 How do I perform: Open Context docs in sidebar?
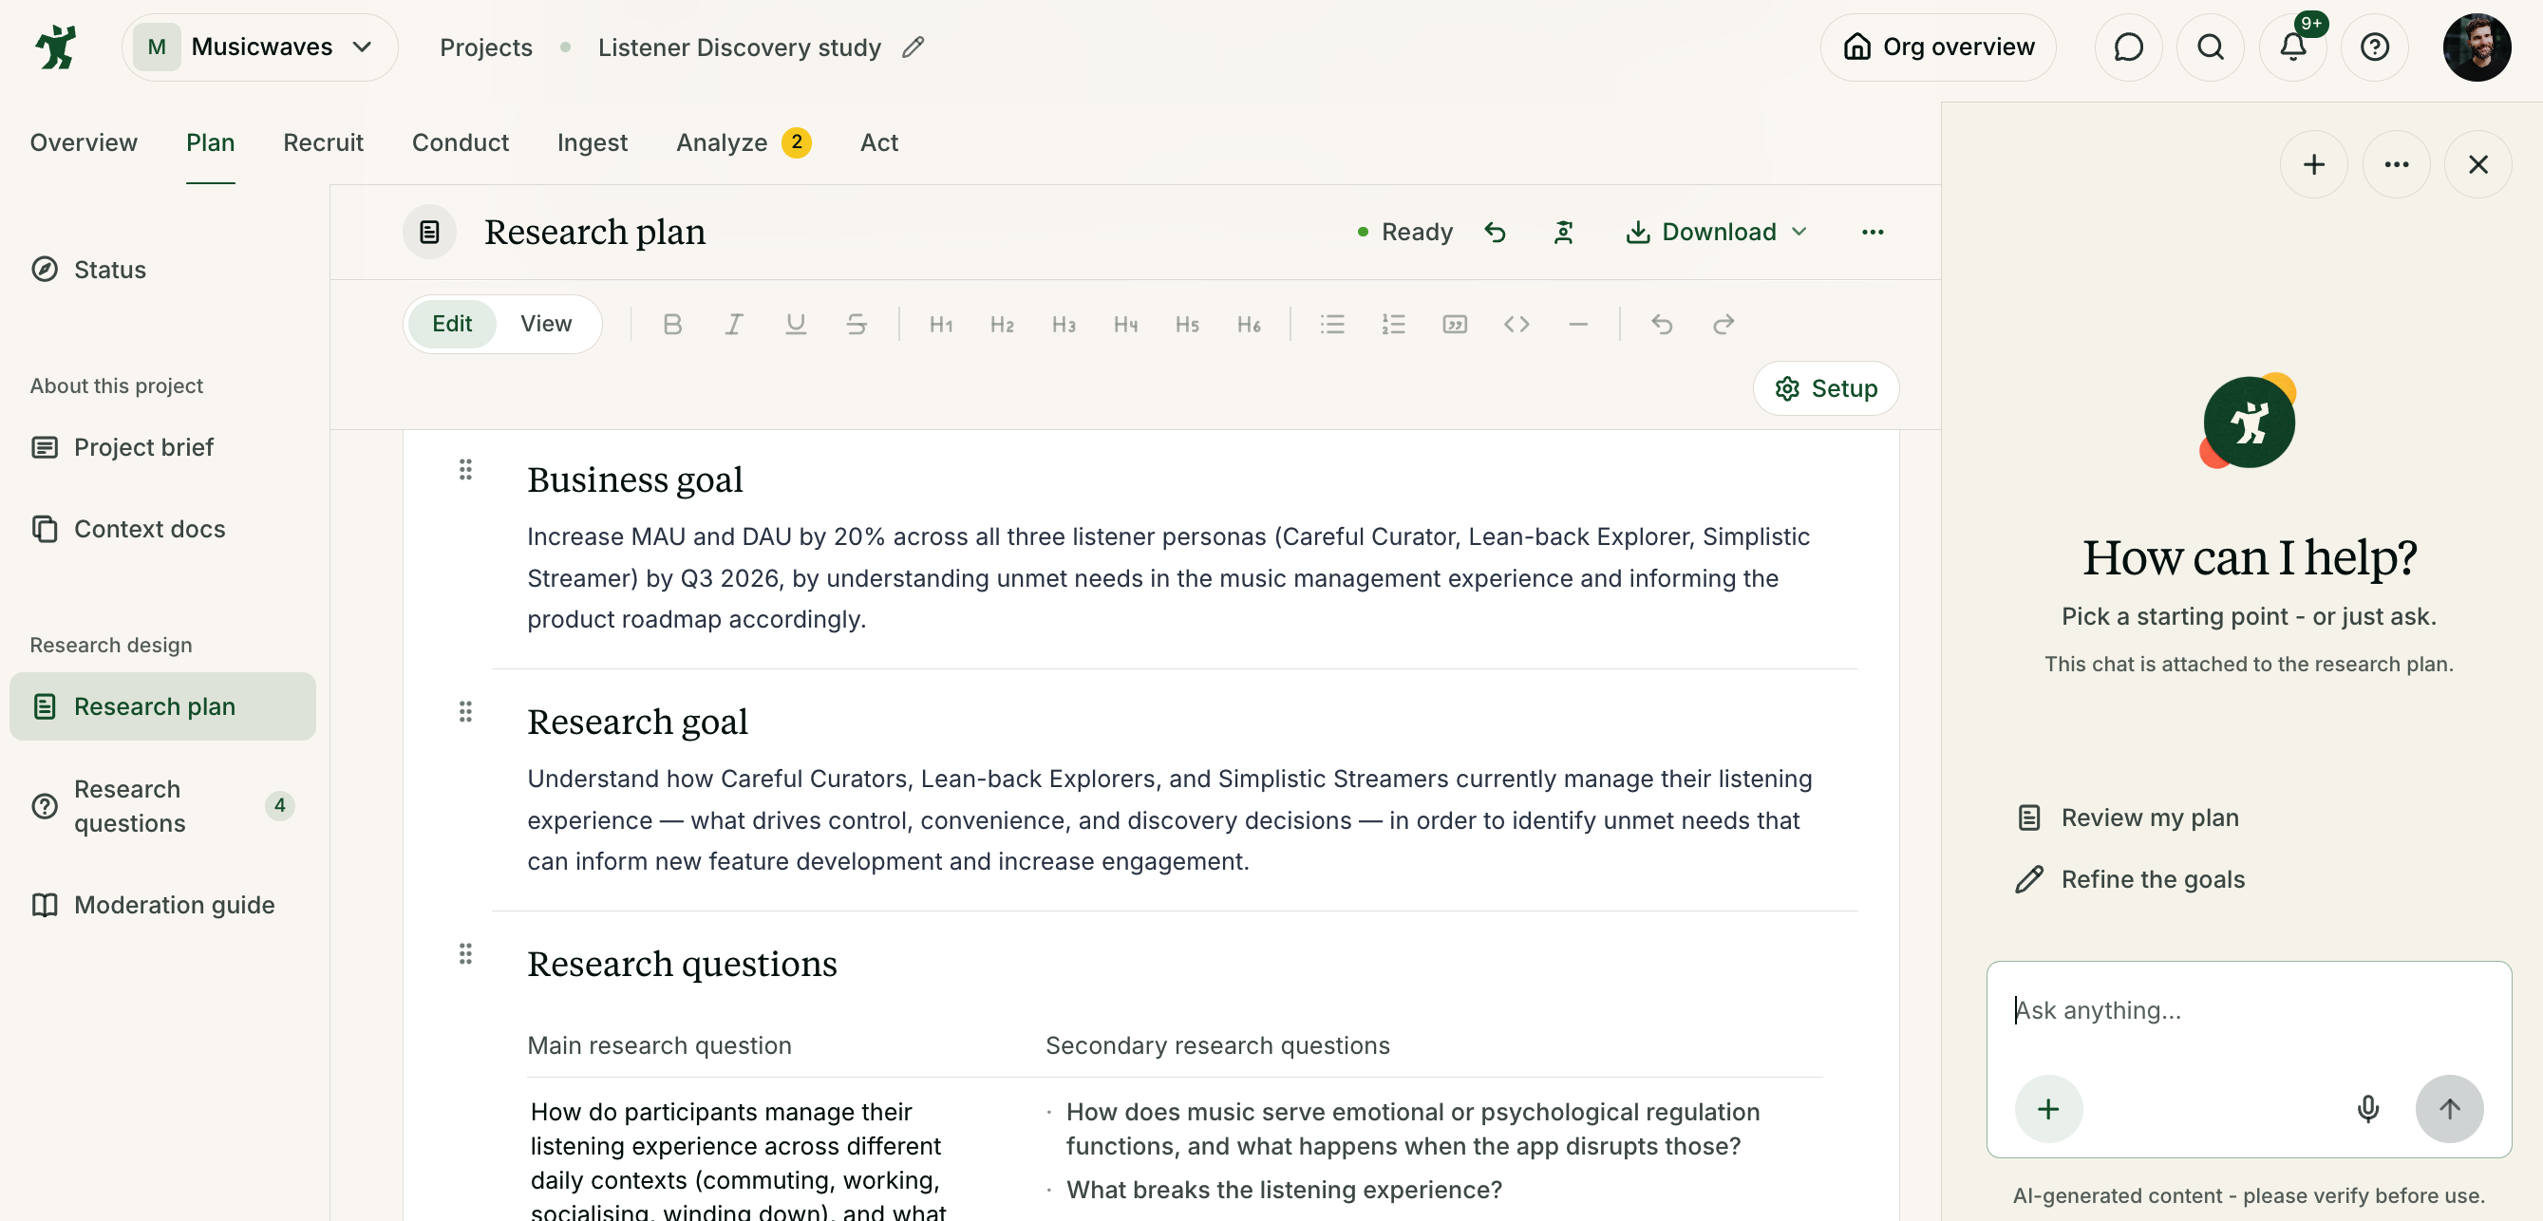[x=163, y=528]
